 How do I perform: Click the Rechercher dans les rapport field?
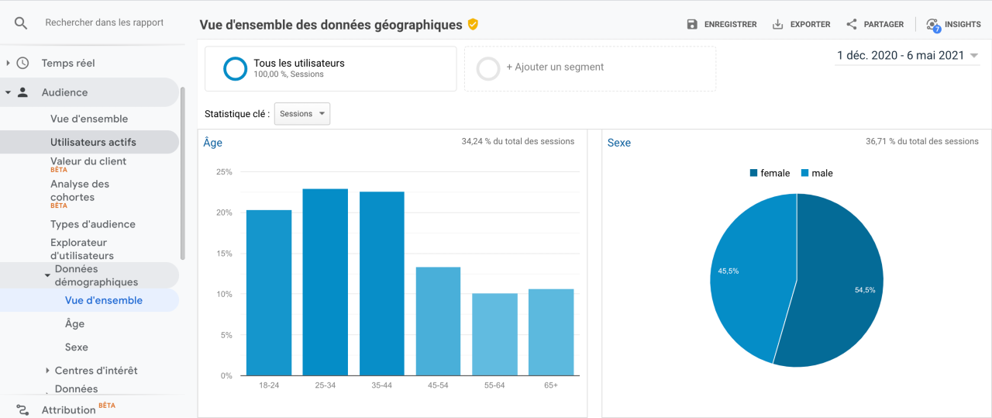105,22
